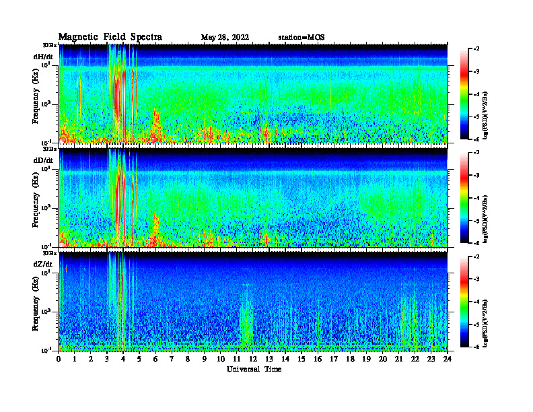533x412 pixels.
Task: Click the 'Universal Time' axis label
Action: click(254, 369)
